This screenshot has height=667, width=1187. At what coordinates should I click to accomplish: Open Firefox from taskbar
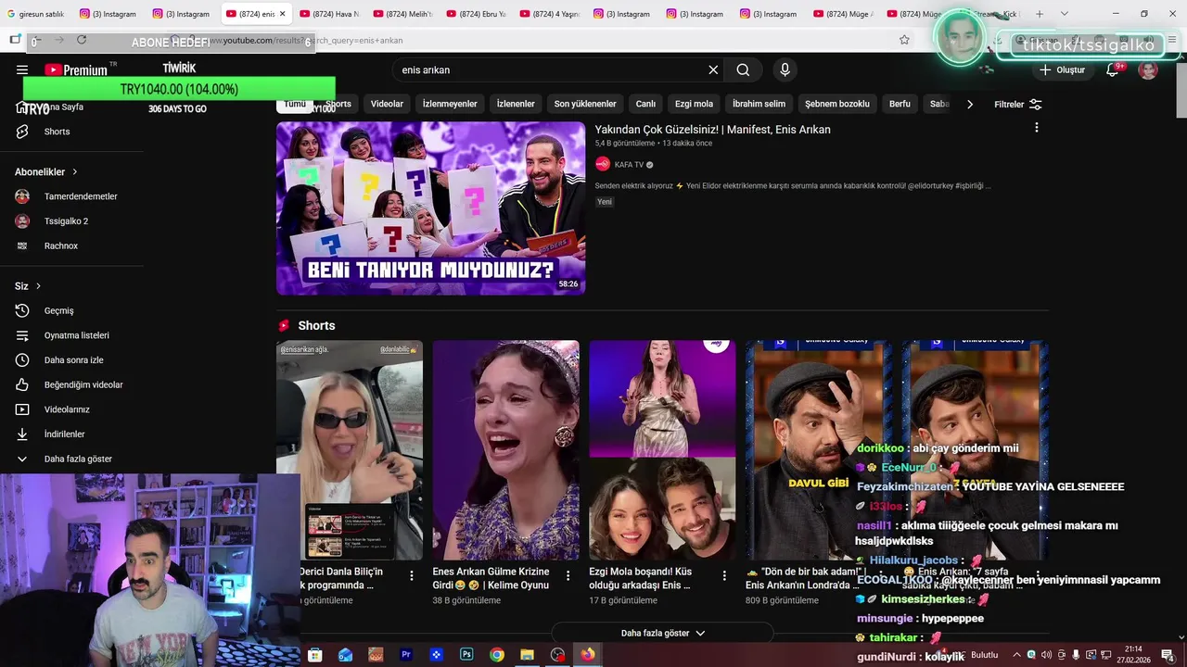click(x=588, y=655)
